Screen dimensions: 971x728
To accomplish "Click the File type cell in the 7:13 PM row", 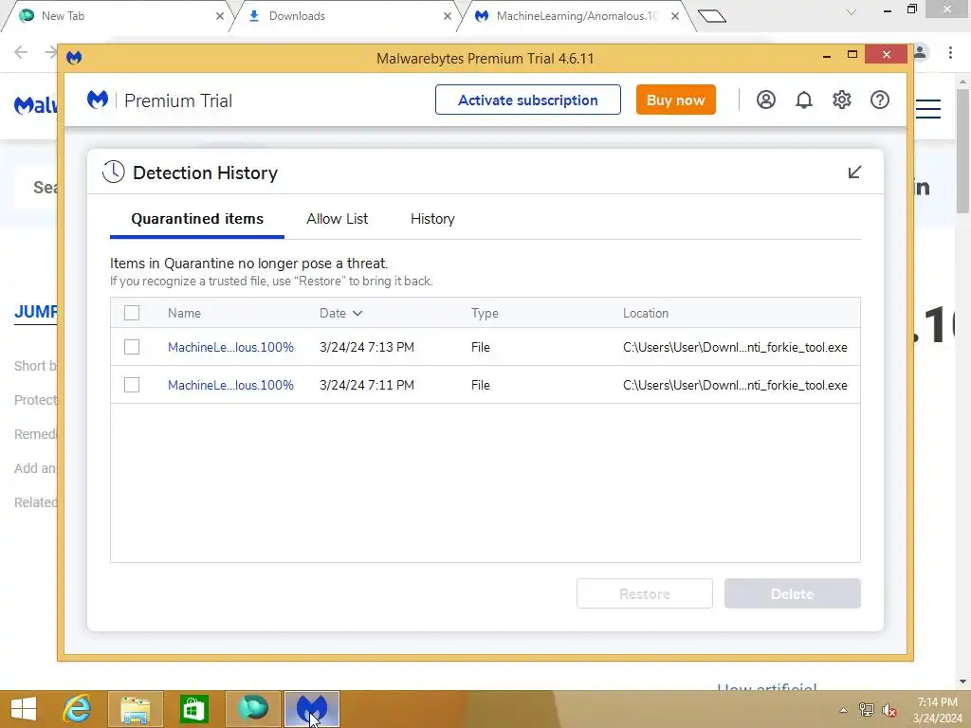I will (x=480, y=347).
